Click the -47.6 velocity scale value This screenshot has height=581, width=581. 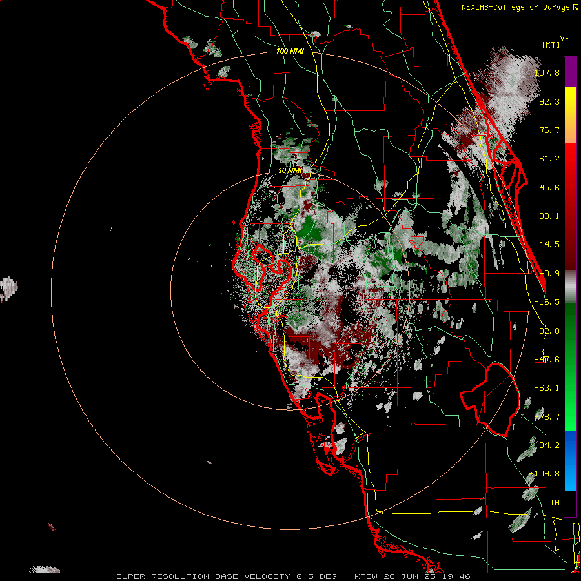[x=547, y=360]
